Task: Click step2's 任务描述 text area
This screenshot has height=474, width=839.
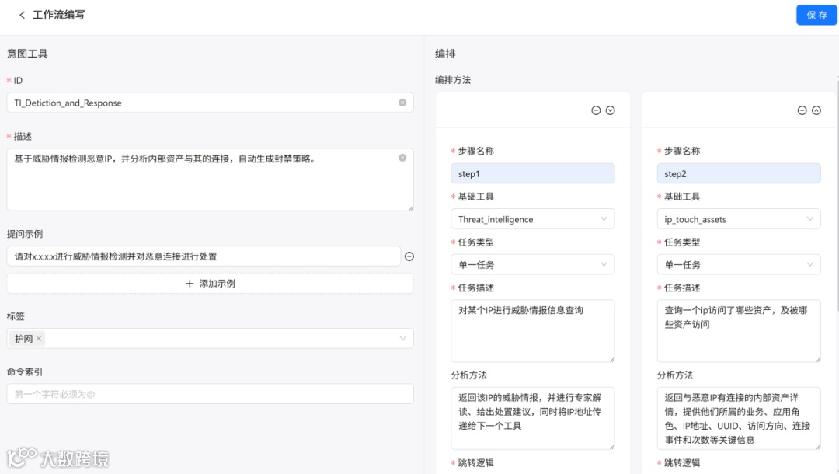Action: [x=738, y=330]
